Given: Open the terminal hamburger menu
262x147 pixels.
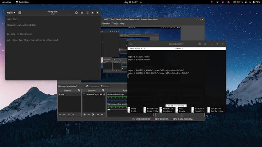Looking at the screenshot, I should [206, 44].
